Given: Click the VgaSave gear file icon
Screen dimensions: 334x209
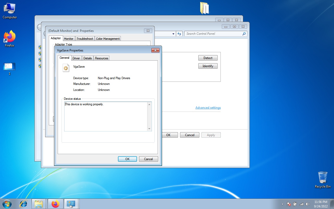Looking at the screenshot, I should click(66, 68).
